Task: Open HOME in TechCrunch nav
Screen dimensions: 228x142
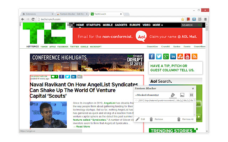Action: coord(80,25)
